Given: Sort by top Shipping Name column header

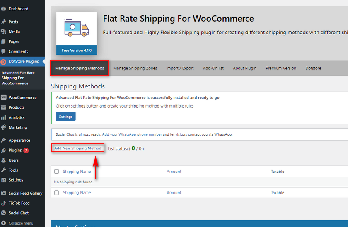Looking at the screenshot, I should [77, 172].
